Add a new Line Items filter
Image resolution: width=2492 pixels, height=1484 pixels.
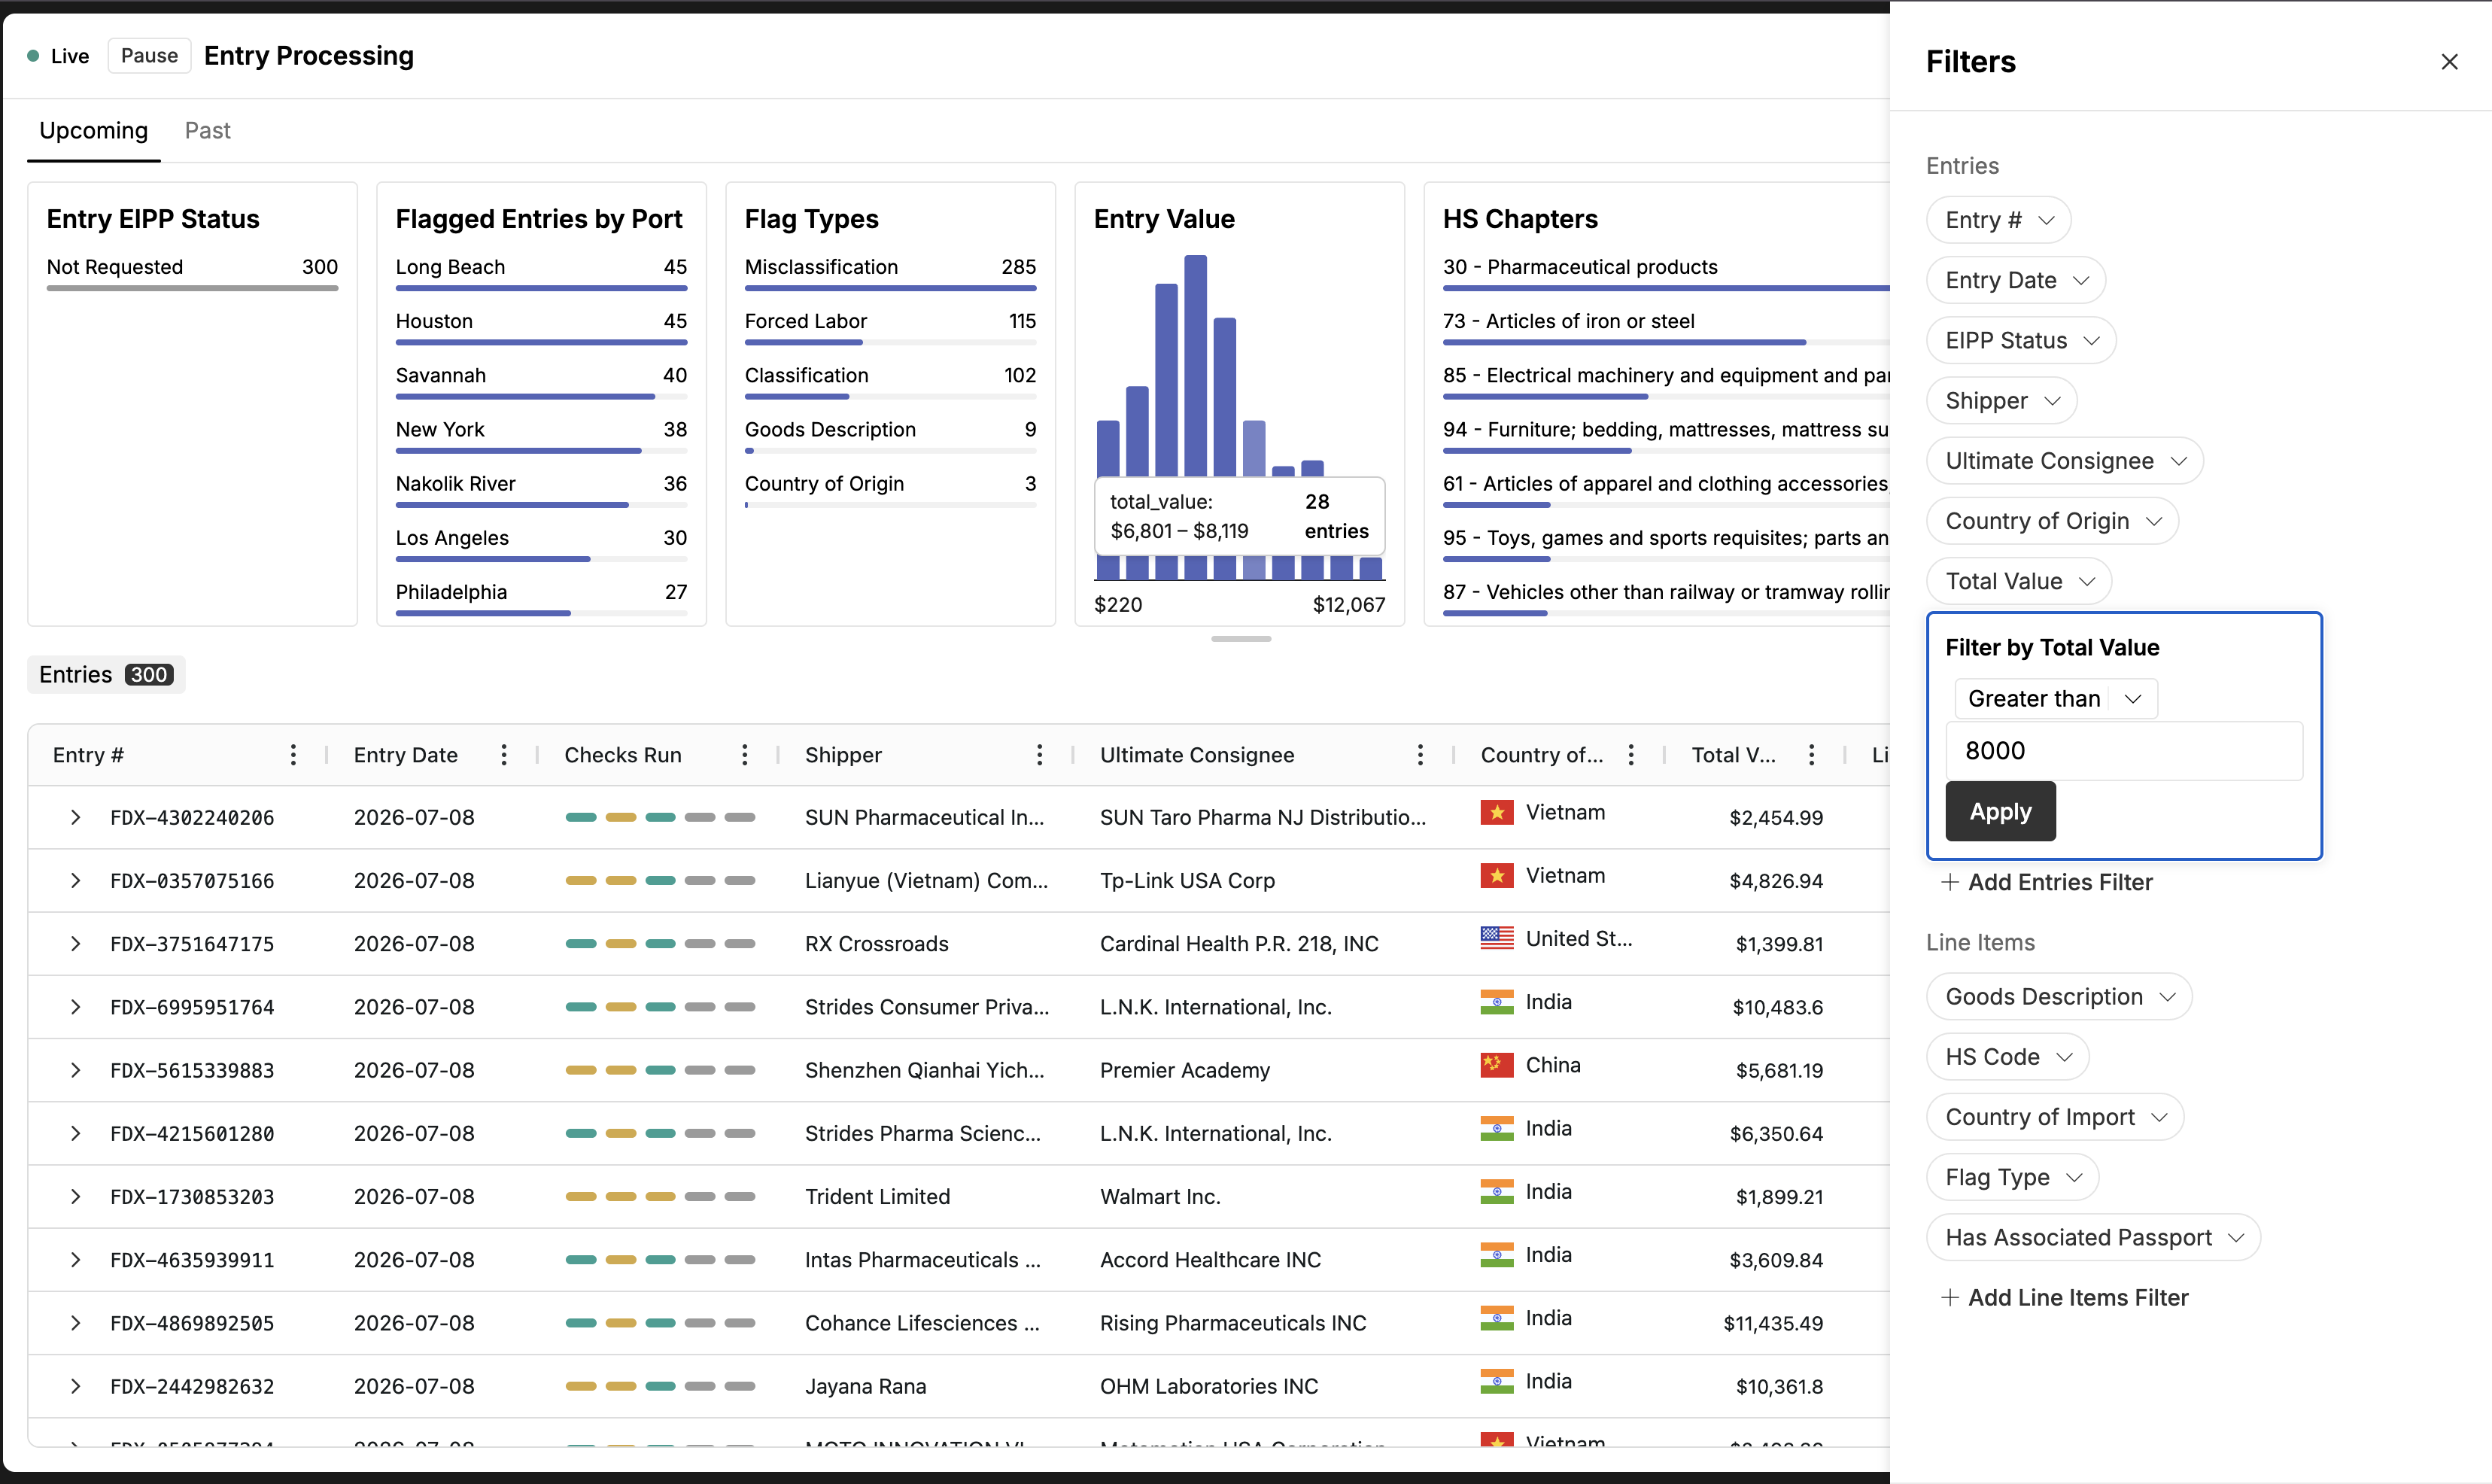[2064, 1297]
